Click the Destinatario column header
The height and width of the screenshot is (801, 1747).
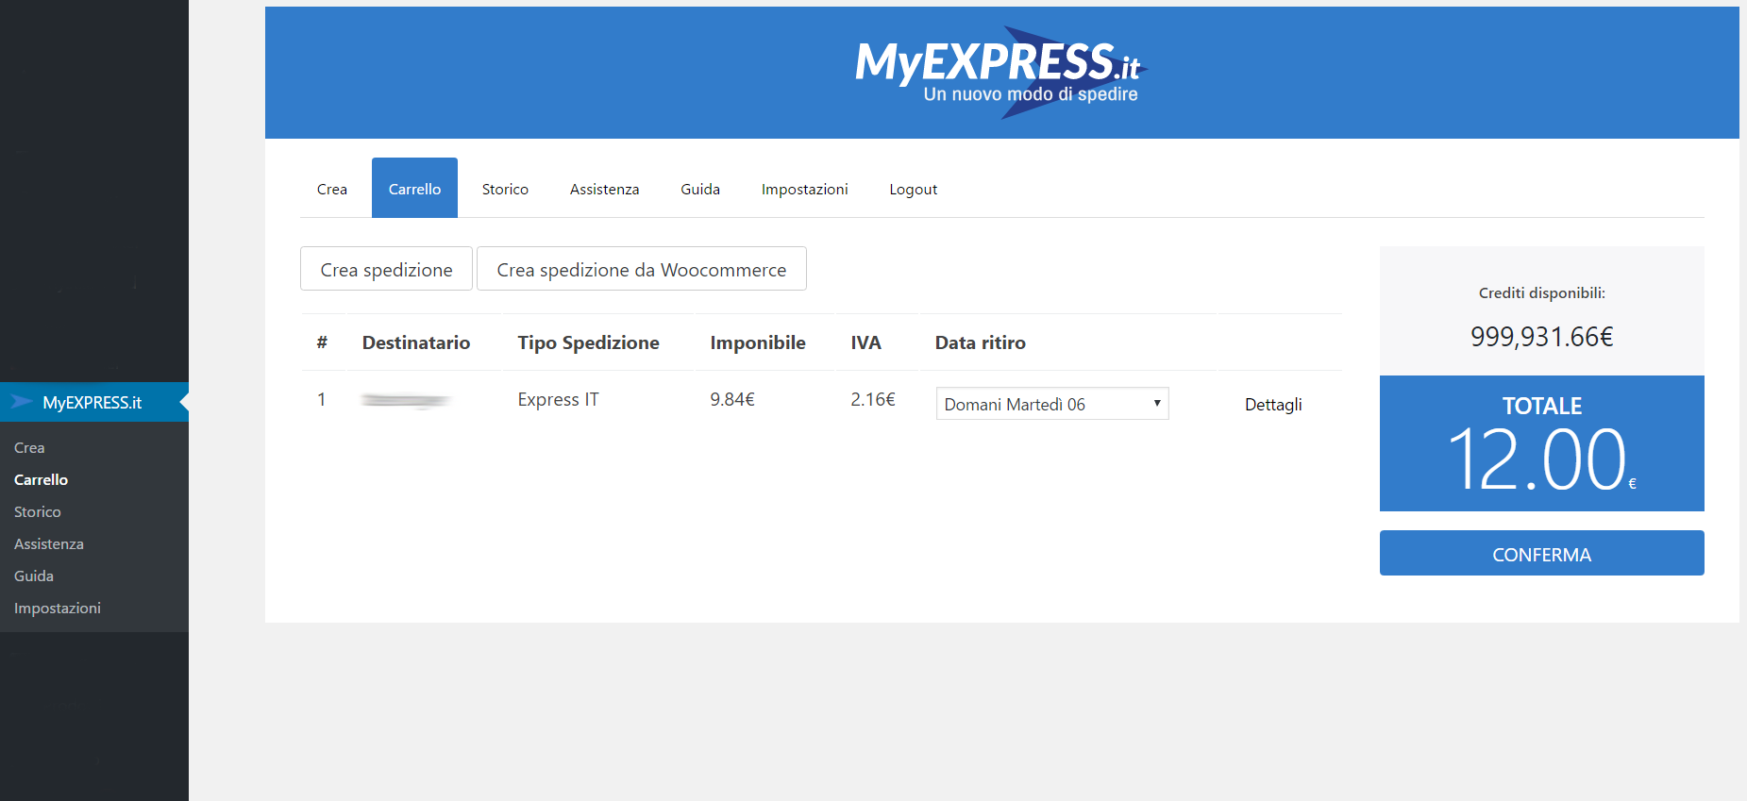pos(416,342)
